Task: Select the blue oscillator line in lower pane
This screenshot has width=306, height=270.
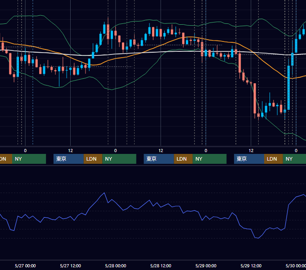Action: pos(149,200)
